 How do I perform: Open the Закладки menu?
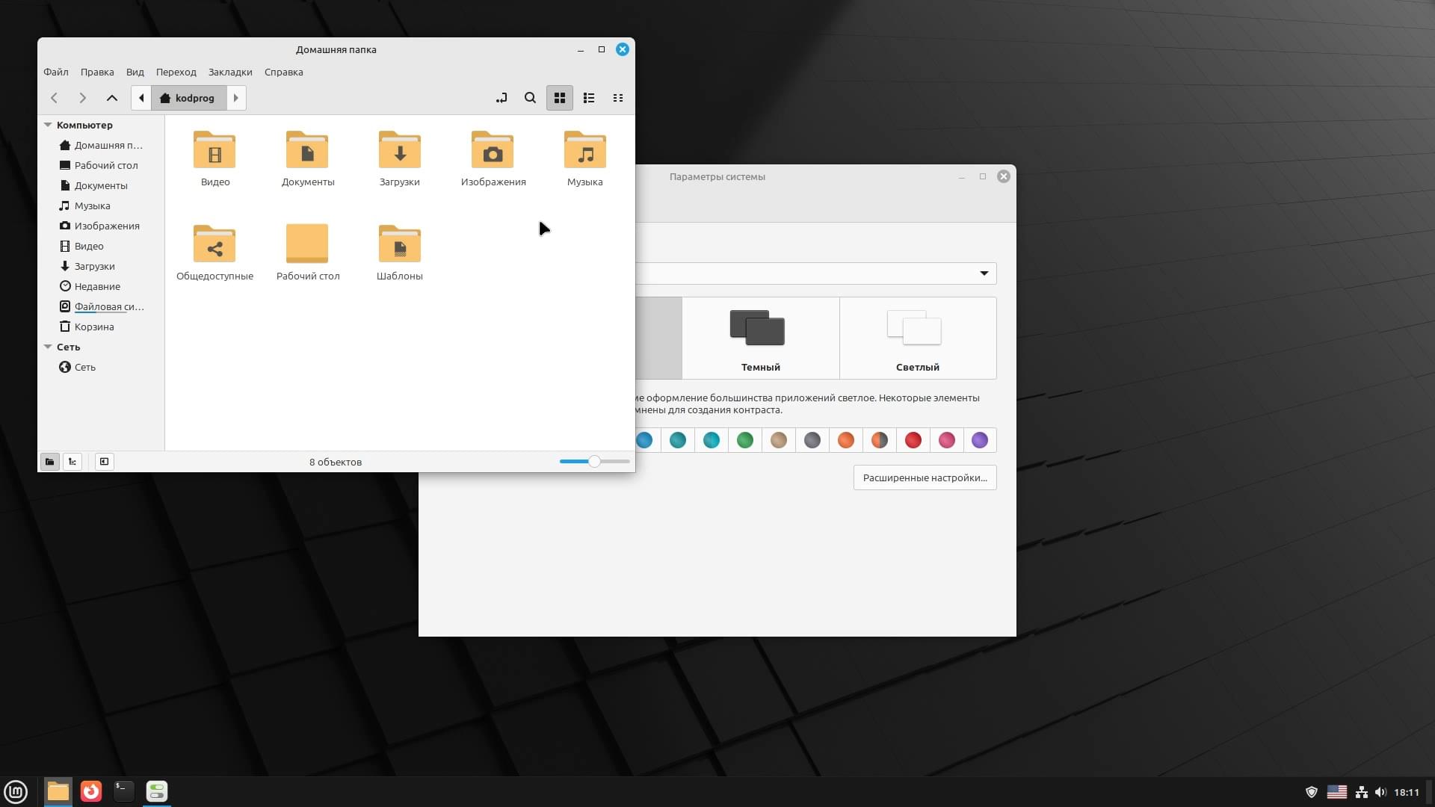230,72
